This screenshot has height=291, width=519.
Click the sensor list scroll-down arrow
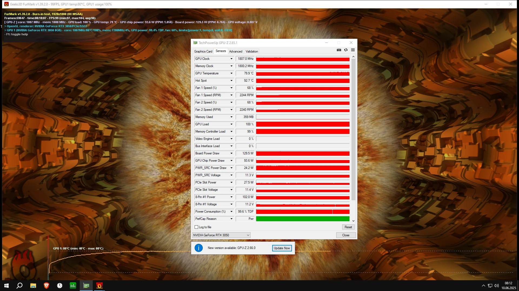pyautogui.click(x=353, y=221)
